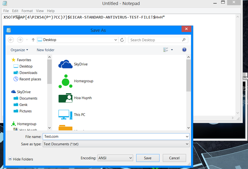Click the Cancel button

174,158
